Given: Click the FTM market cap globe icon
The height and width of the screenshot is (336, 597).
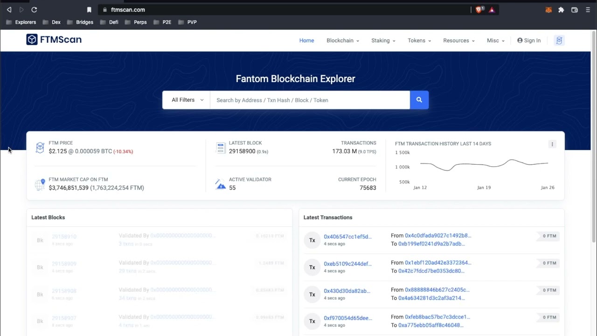Looking at the screenshot, I should (40, 184).
